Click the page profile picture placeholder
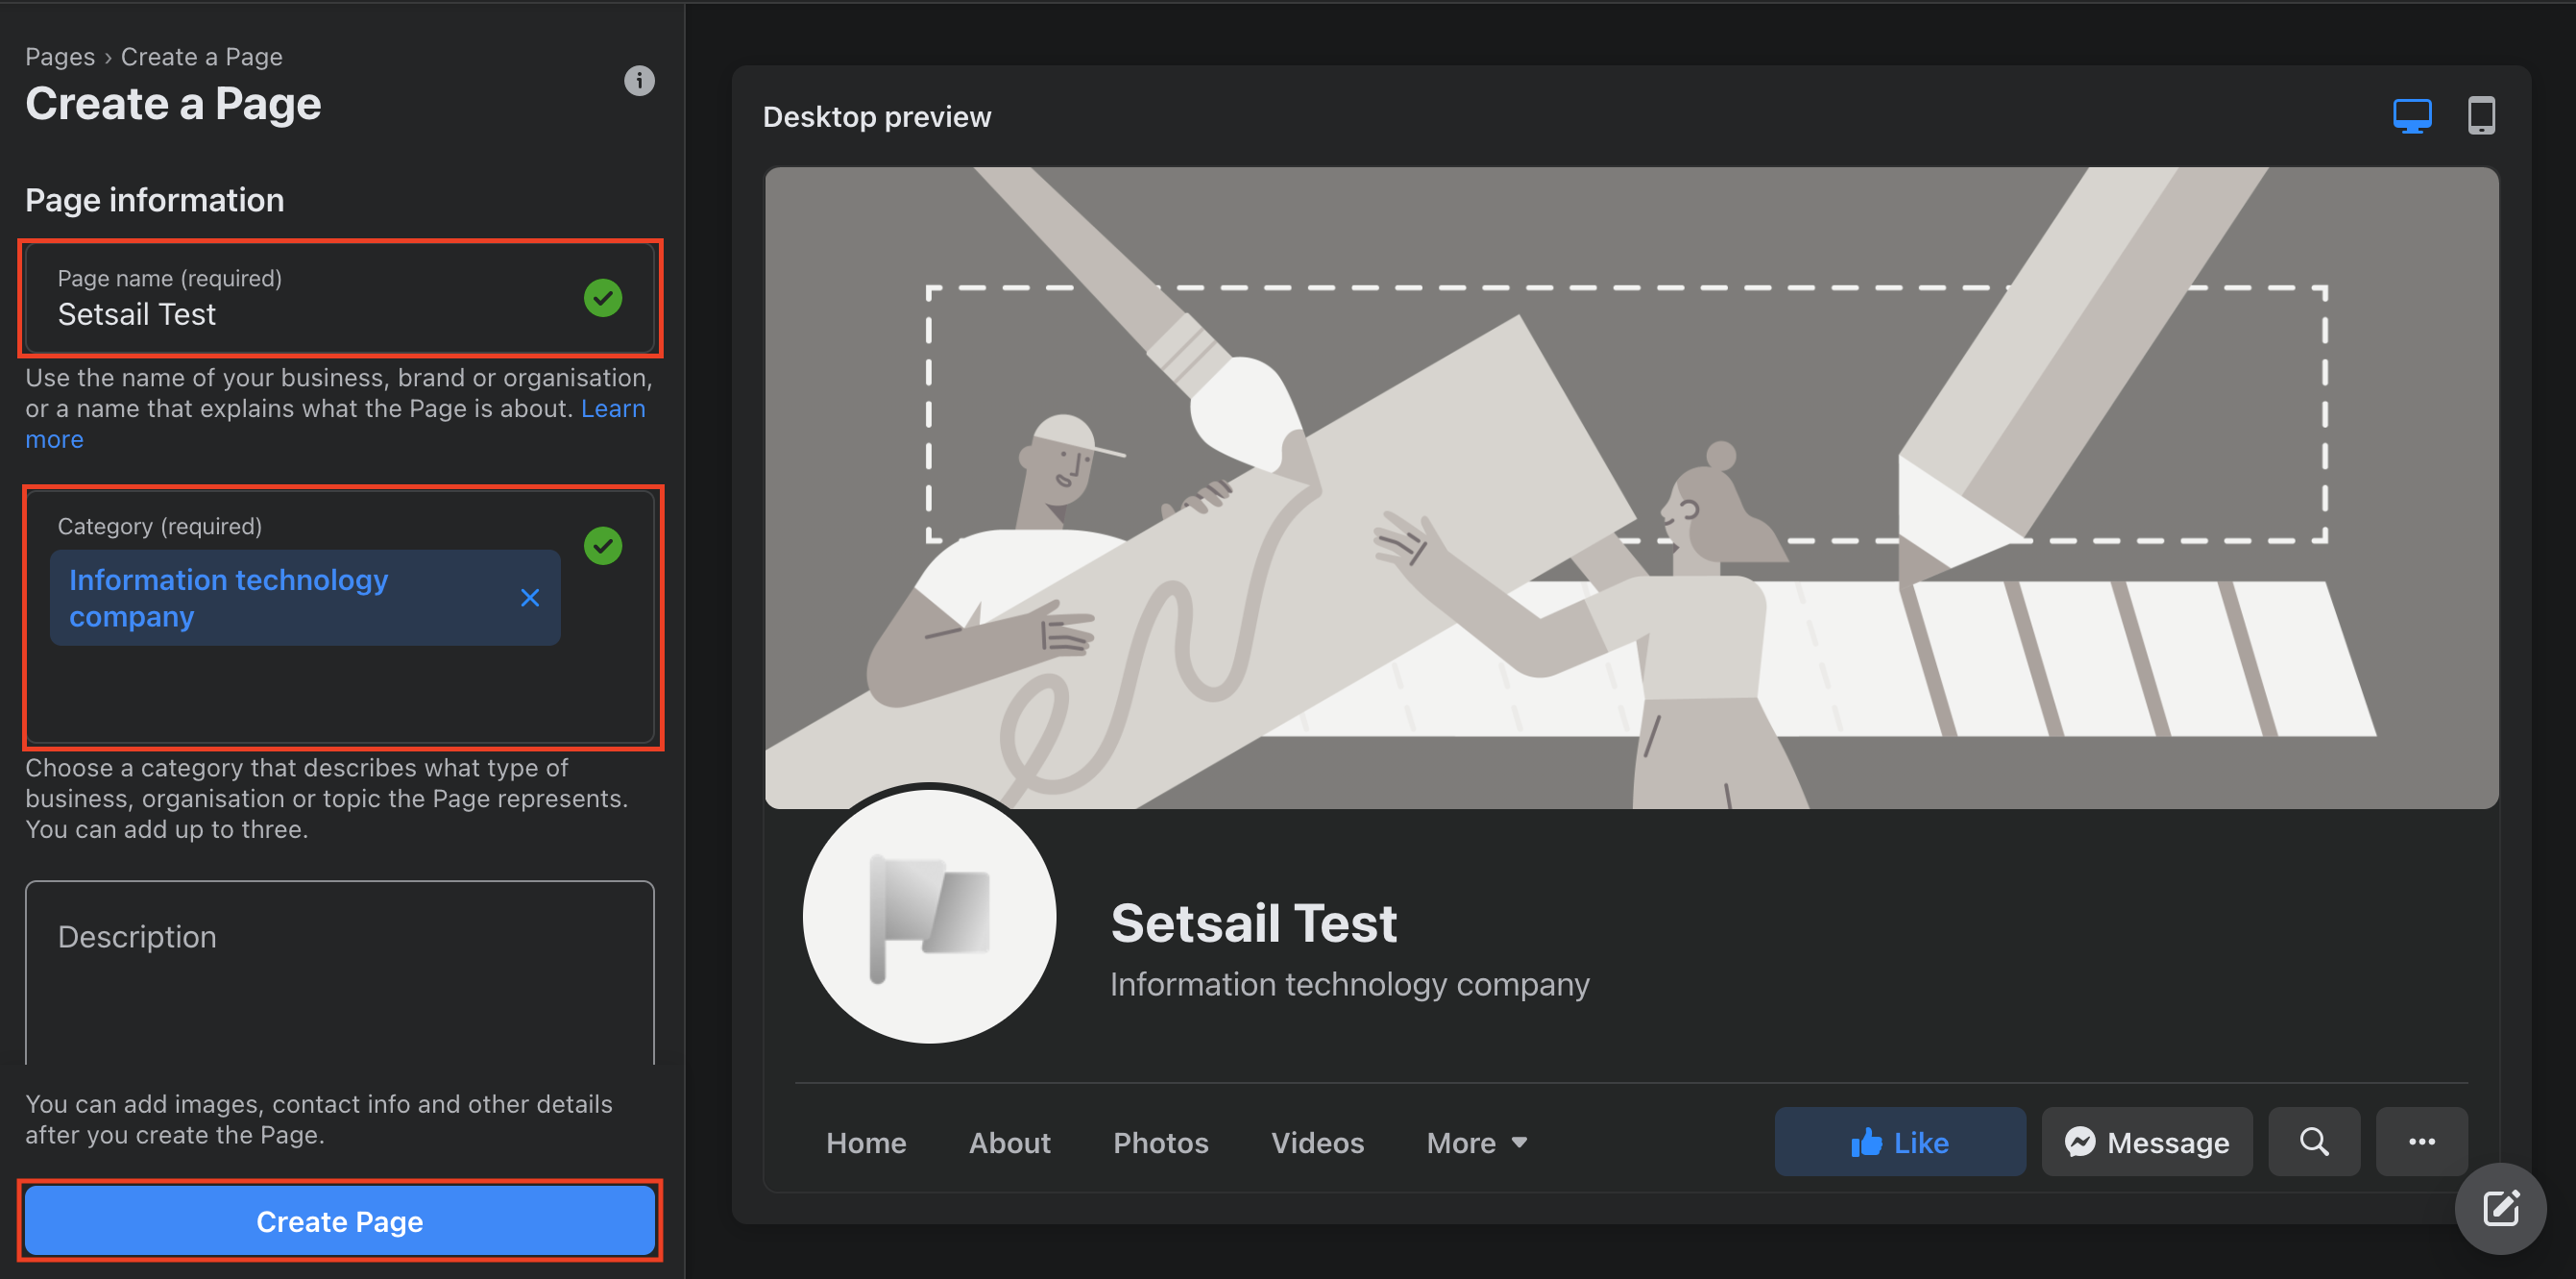 929,917
